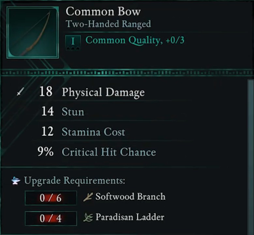Click the three upgrade pips under the tier badge
Image resolution: width=254 pixels, height=235 pixels.
pos(73,48)
